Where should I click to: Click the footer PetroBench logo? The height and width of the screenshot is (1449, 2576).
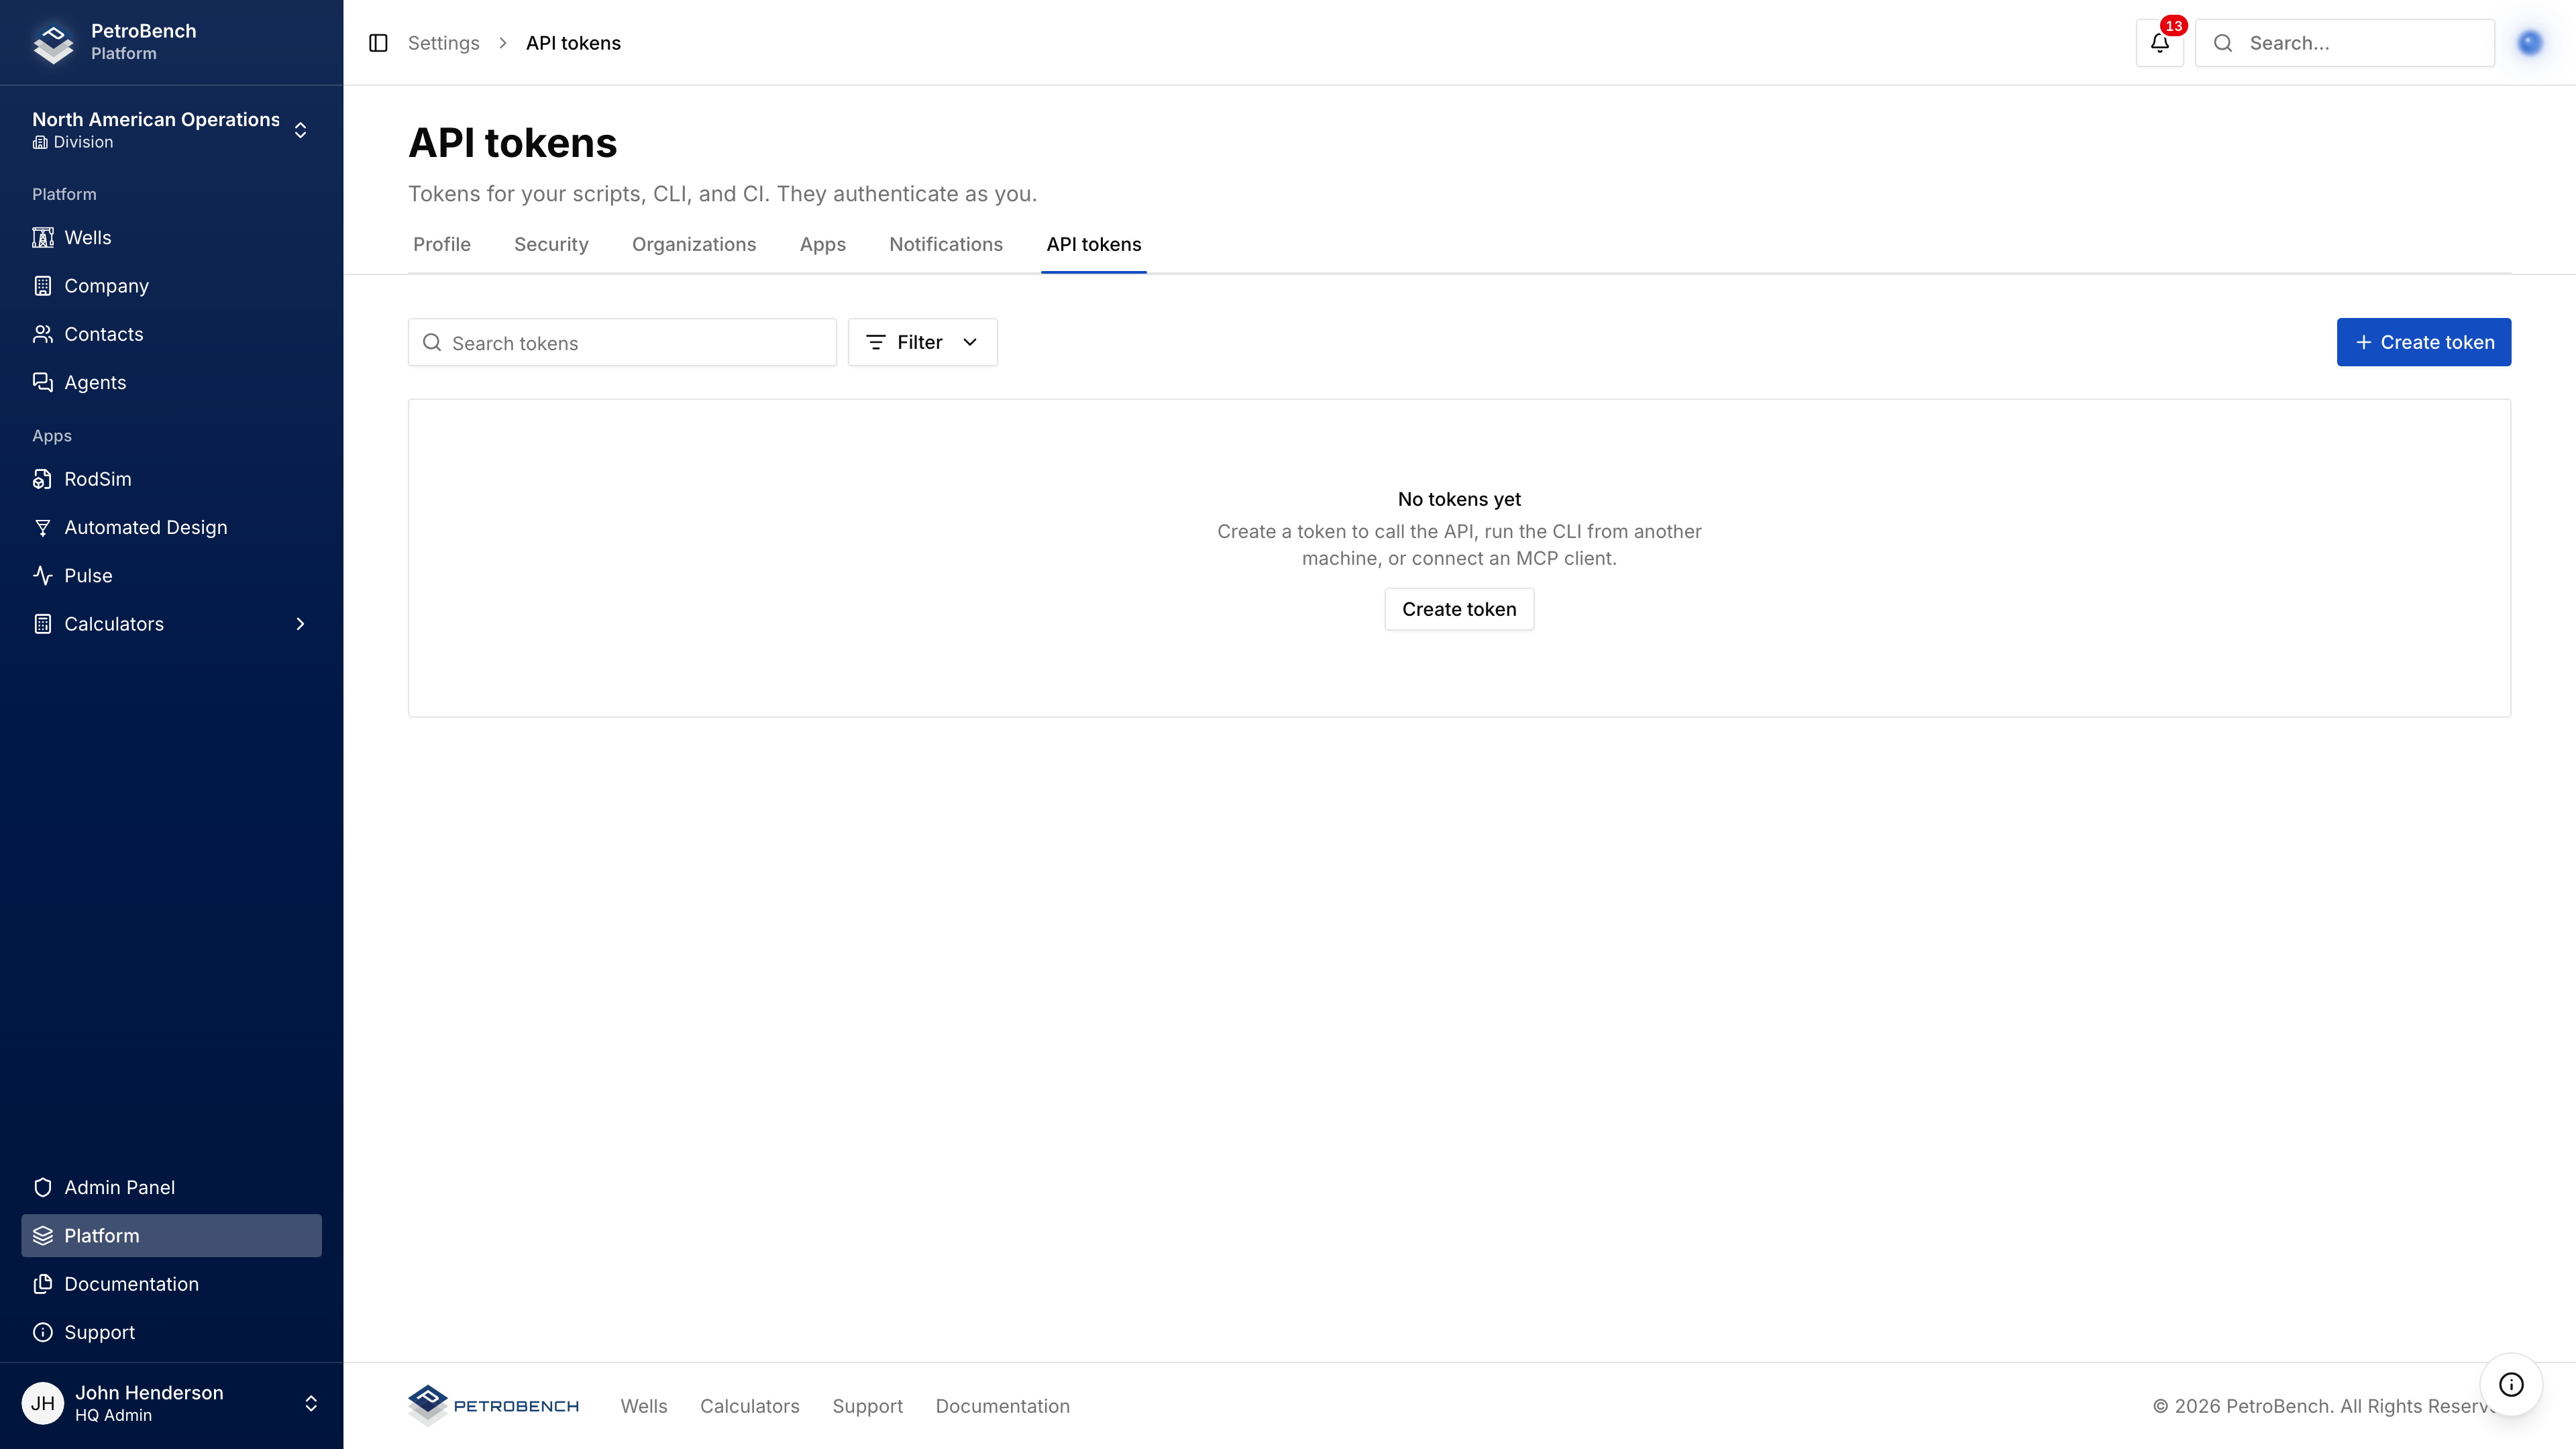[494, 1406]
